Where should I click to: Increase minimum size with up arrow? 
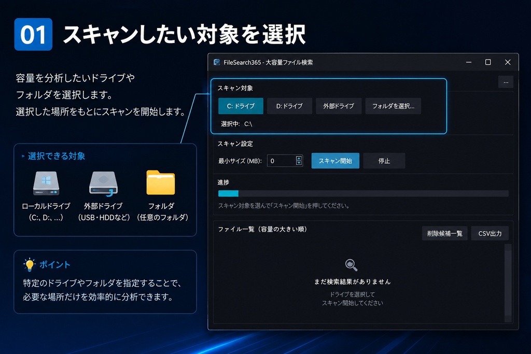point(299,158)
